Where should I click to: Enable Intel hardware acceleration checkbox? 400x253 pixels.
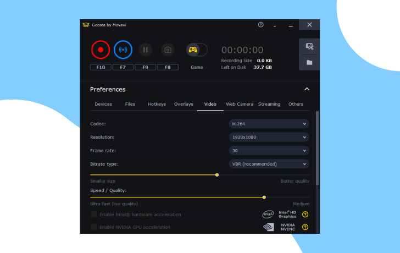point(94,214)
